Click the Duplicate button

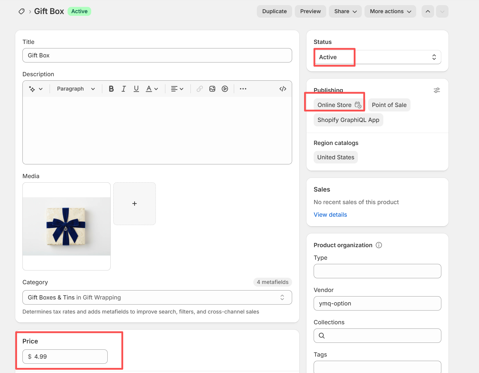pyautogui.click(x=274, y=11)
